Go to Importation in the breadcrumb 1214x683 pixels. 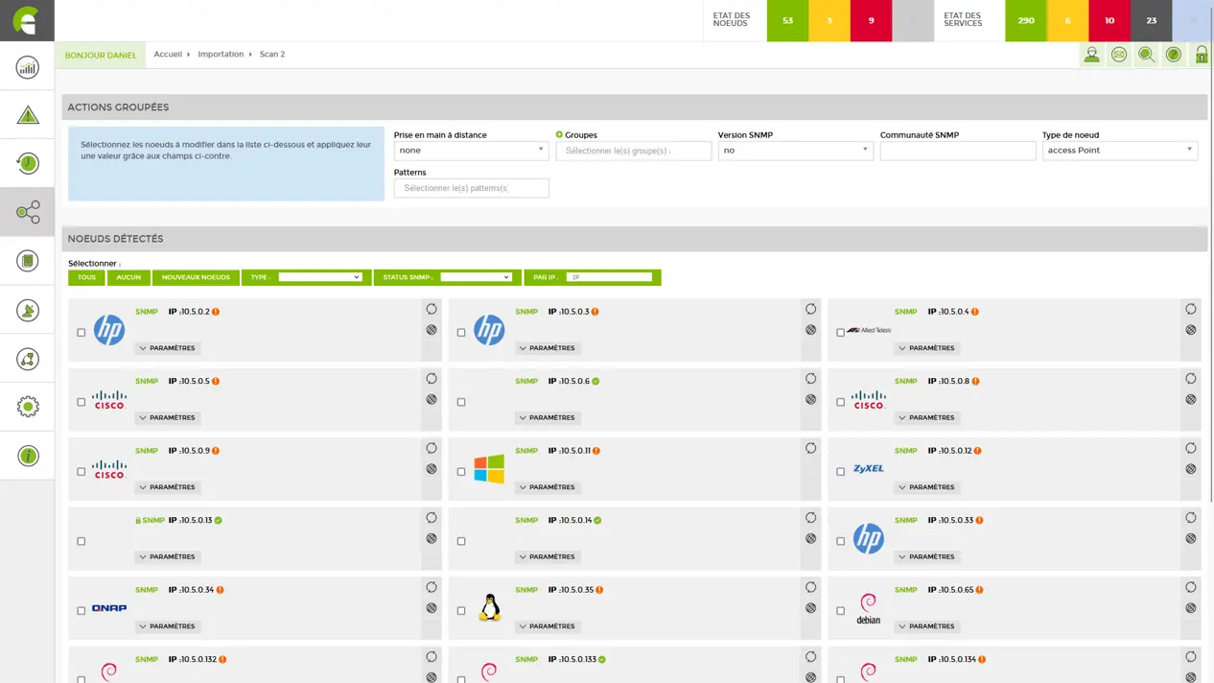coord(221,55)
